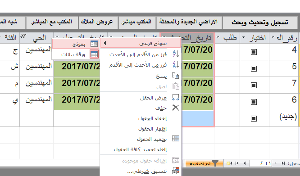
Task: Click المهندسين cell in row with ي
Action: pyautogui.click(x=36, y=101)
